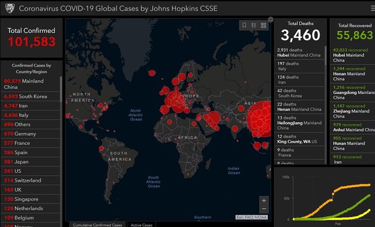
Task: Select 128 Netherlands row
Action: [30, 208]
